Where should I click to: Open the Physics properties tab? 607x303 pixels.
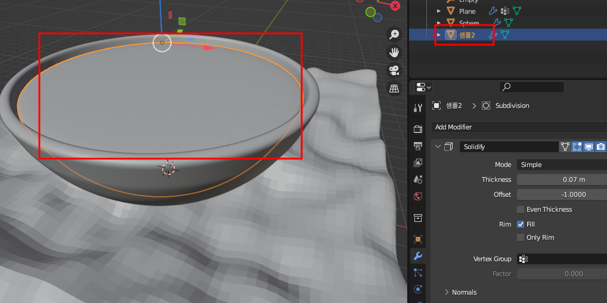[418, 289]
